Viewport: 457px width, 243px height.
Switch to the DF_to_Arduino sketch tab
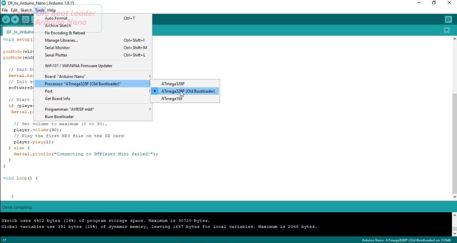pyautogui.click(x=18, y=32)
